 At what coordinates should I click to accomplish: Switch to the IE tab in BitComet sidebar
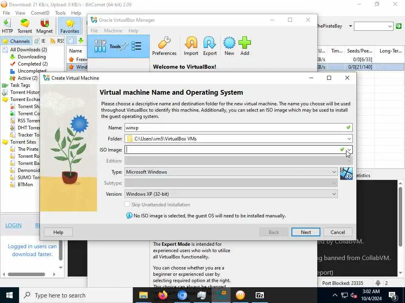40,41
